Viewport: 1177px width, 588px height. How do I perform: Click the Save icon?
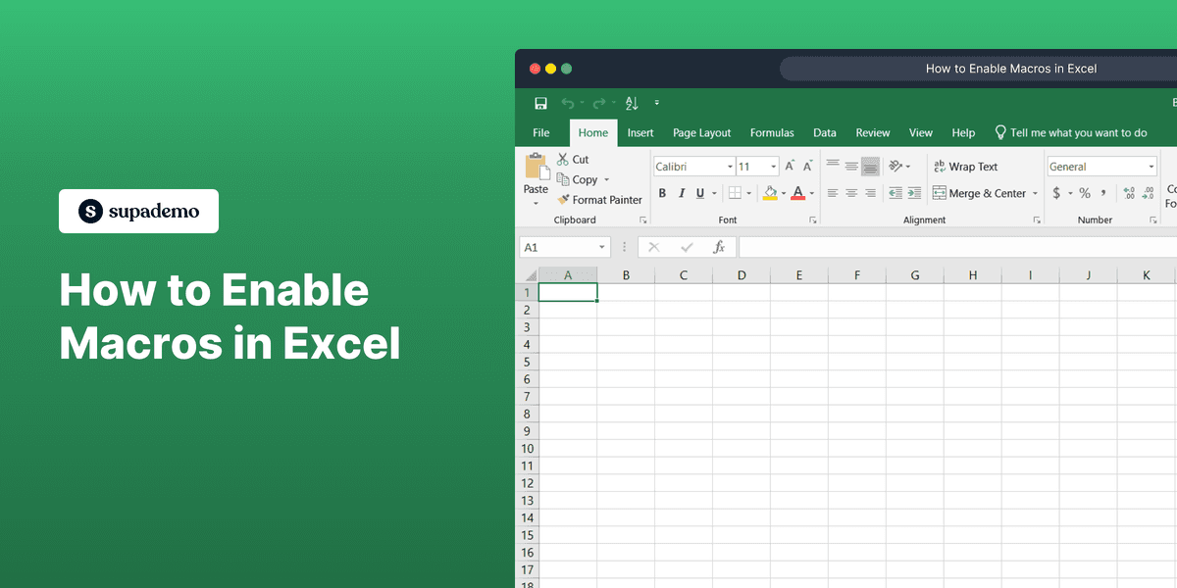pos(539,103)
